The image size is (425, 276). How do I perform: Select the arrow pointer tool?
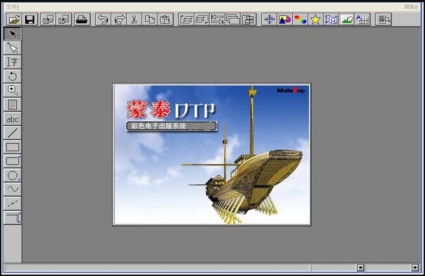pos(13,34)
